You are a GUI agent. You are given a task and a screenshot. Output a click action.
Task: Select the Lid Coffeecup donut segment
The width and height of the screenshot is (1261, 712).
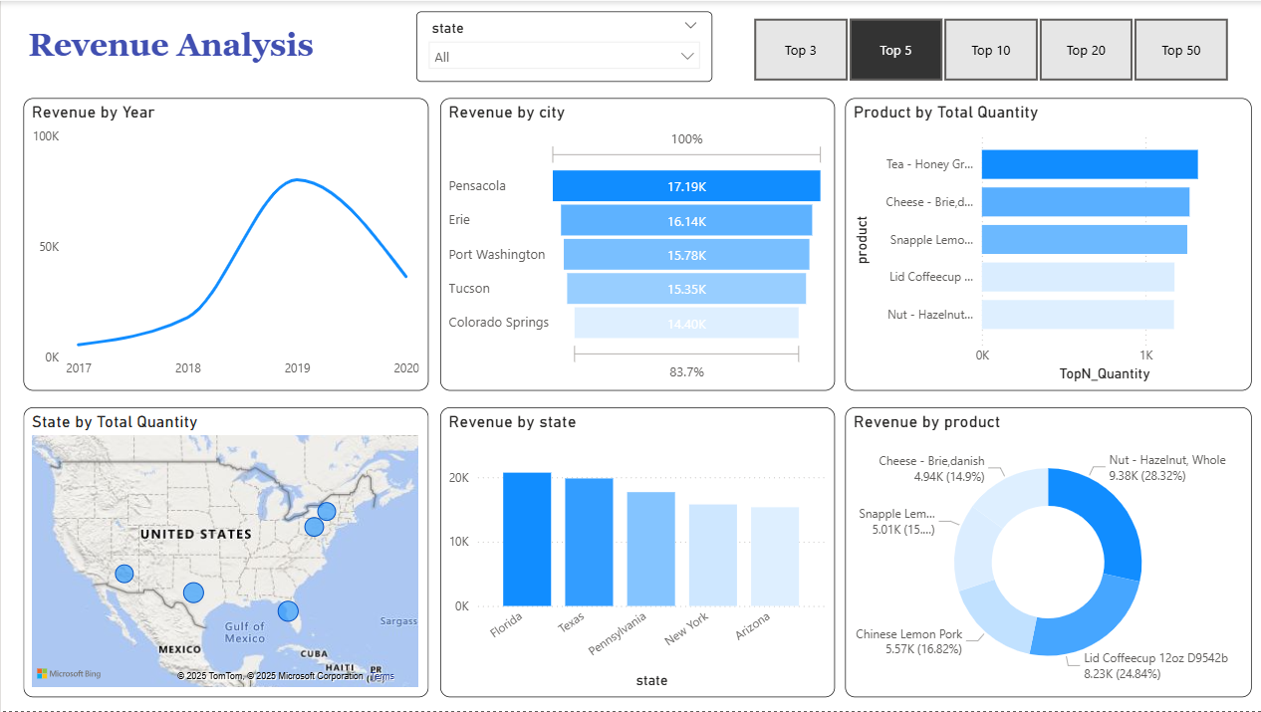click(1078, 619)
